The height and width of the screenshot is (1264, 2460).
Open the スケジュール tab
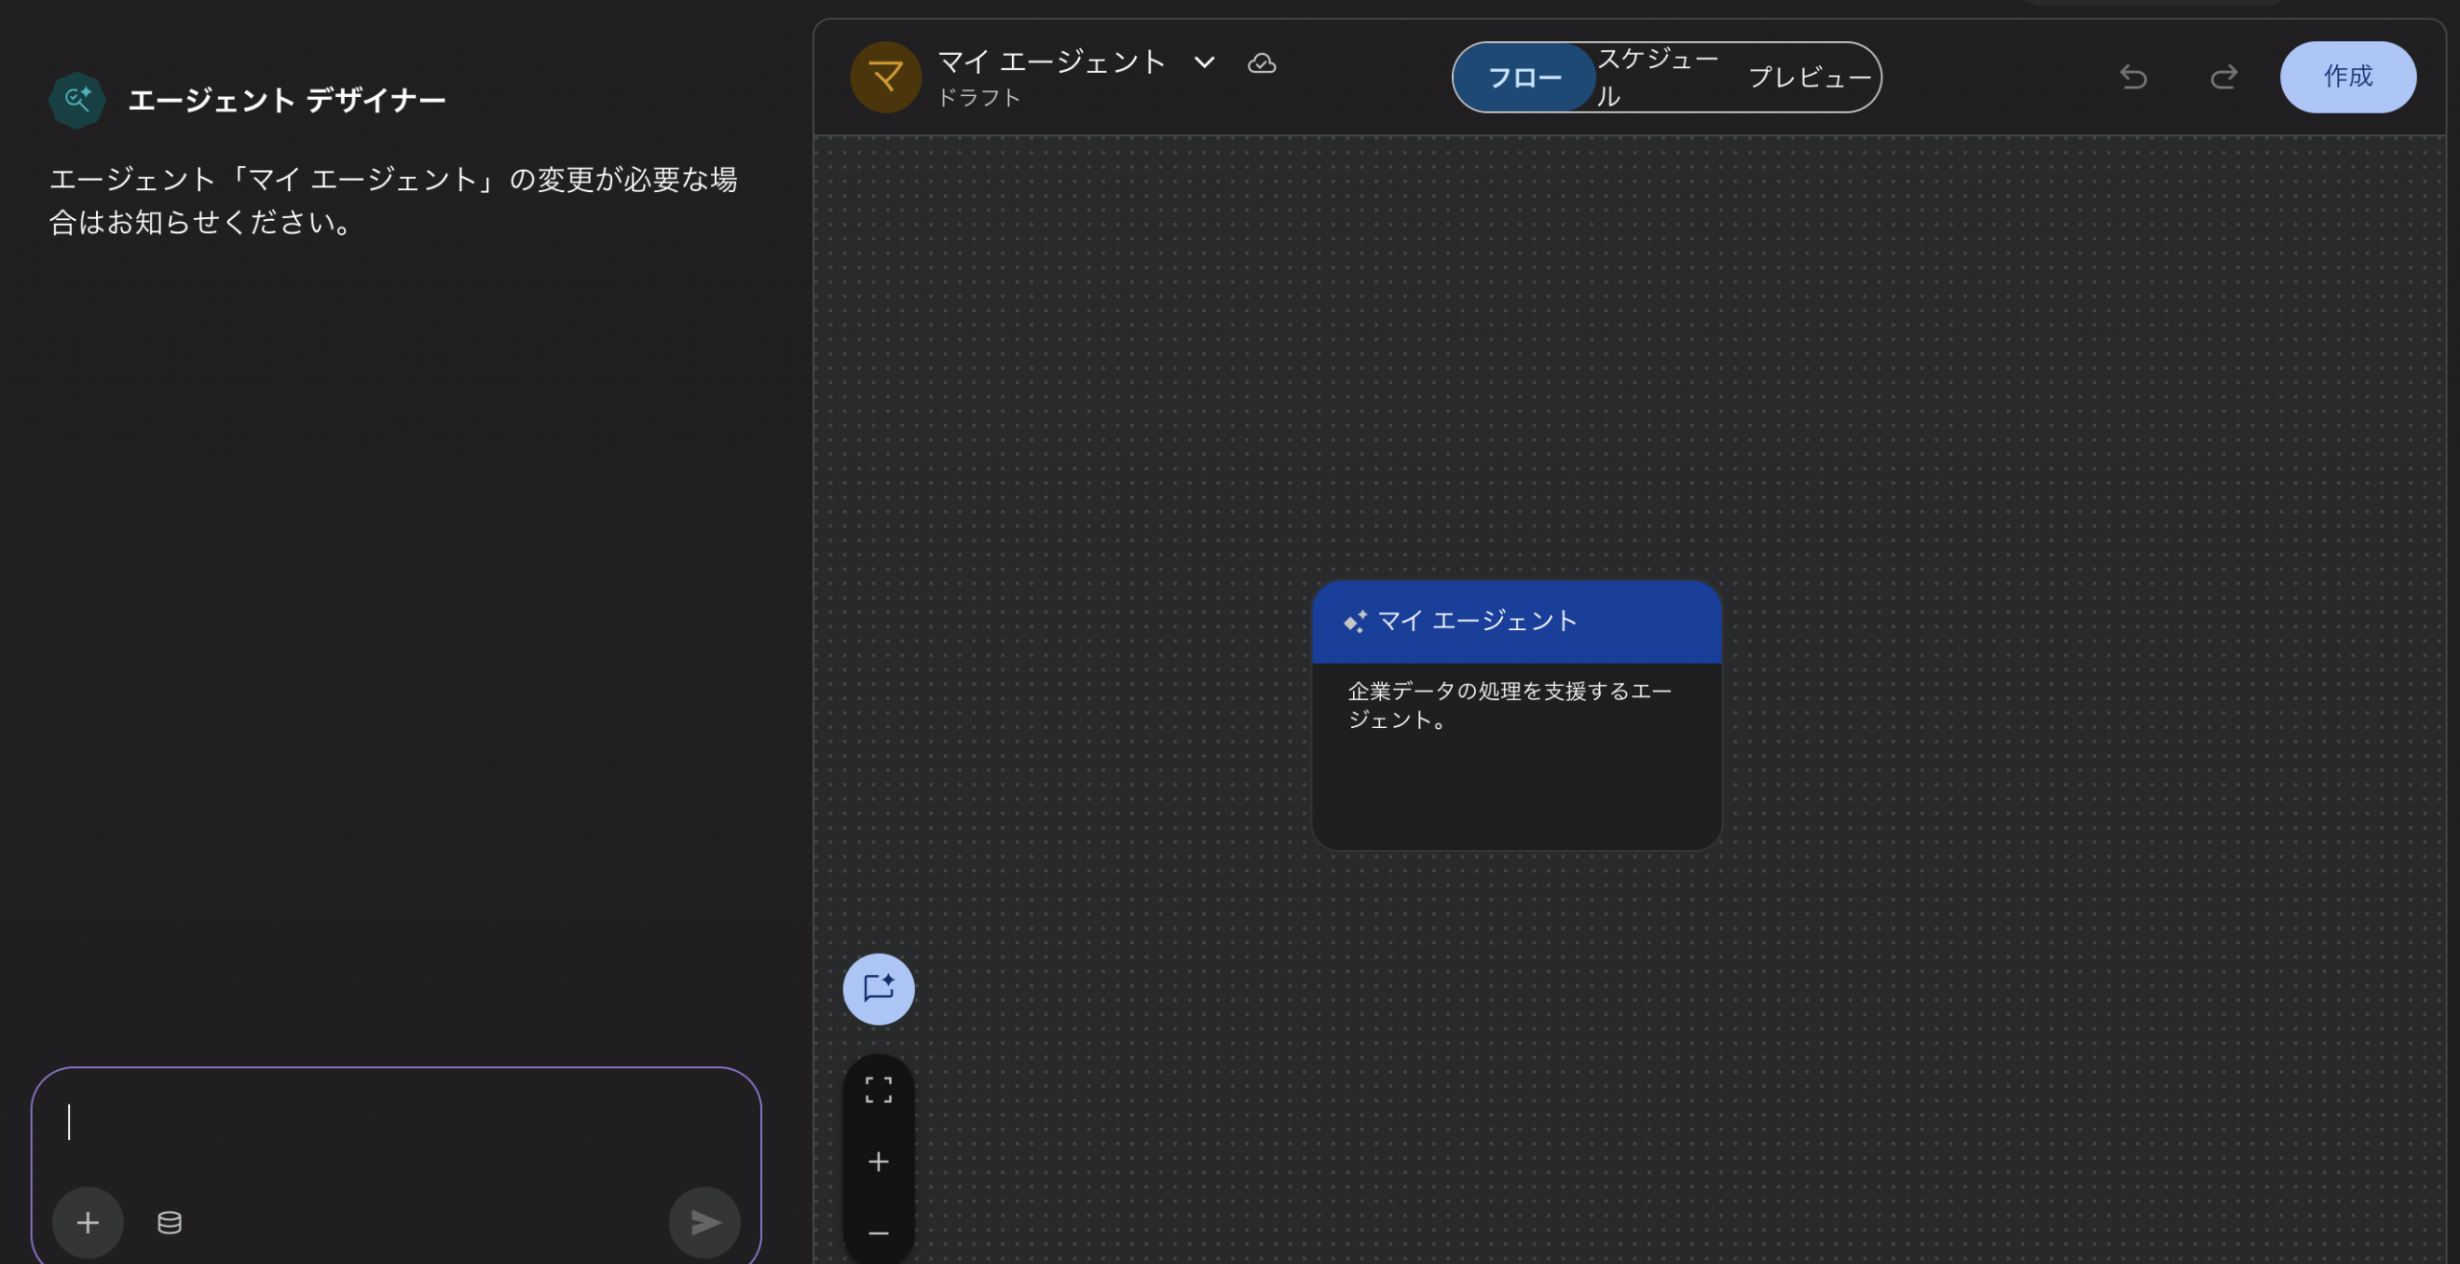pyautogui.click(x=1657, y=78)
